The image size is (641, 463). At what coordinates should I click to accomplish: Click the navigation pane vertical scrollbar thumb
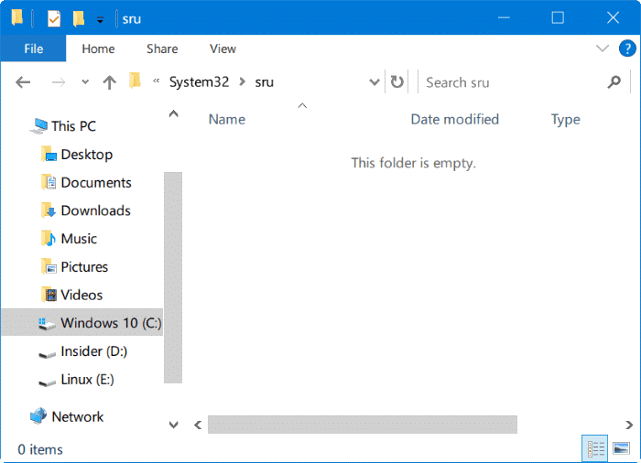[x=173, y=277]
